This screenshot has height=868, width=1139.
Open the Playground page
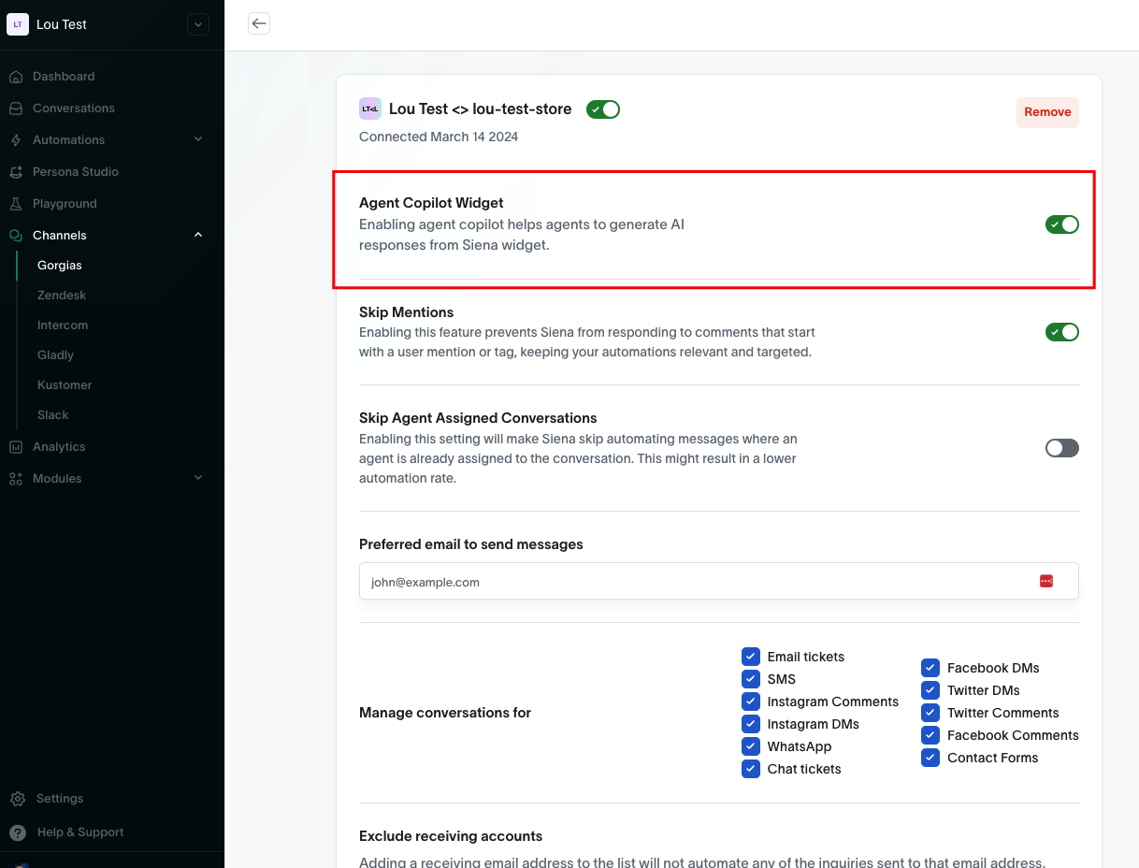click(65, 204)
